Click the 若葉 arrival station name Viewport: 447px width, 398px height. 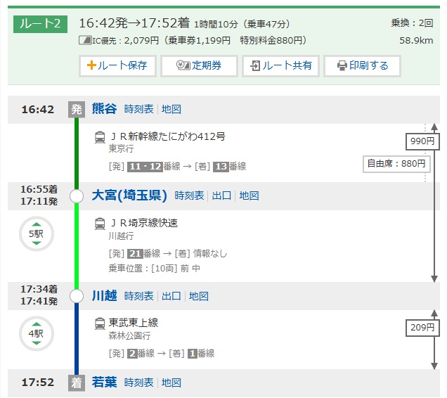[x=104, y=383]
